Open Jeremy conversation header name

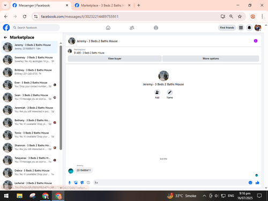pyautogui.click(x=97, y=41)
